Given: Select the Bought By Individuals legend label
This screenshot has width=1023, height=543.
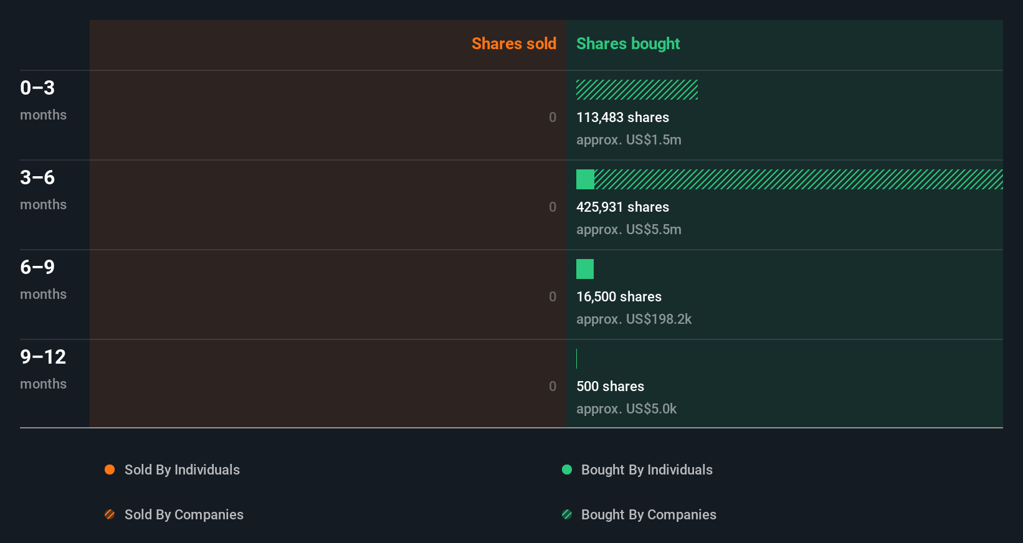Looking at the screenshot, I should point(647,470).
